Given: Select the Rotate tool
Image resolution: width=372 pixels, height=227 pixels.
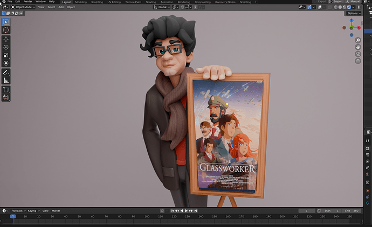Looking at the screenshot, I should pyautogui.click(x=6, y=47).
